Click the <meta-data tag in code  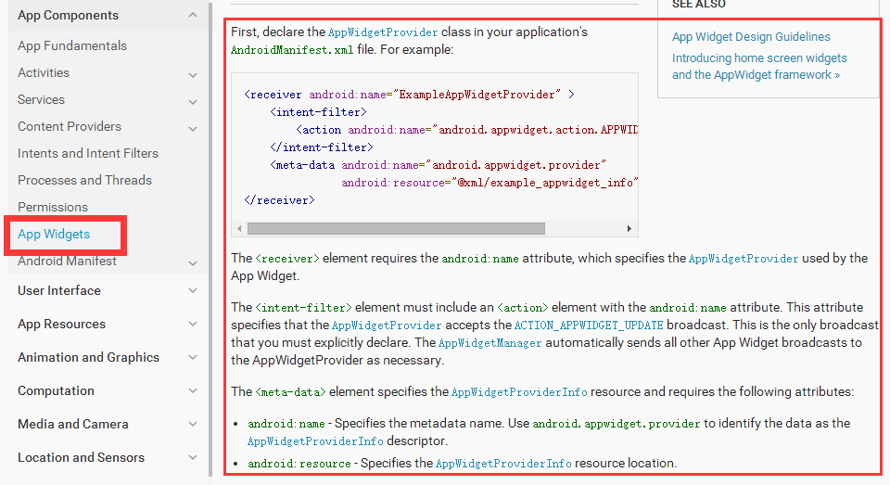[302, 165]
